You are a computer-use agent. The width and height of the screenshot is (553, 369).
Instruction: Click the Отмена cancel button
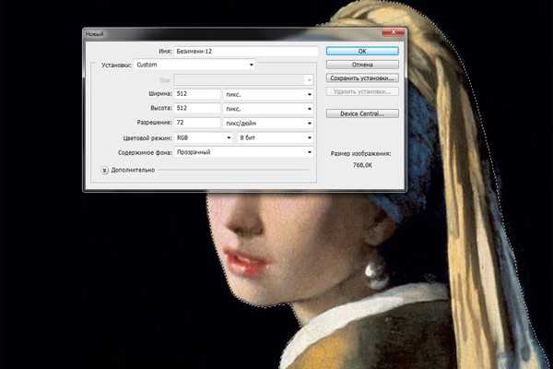362,65
